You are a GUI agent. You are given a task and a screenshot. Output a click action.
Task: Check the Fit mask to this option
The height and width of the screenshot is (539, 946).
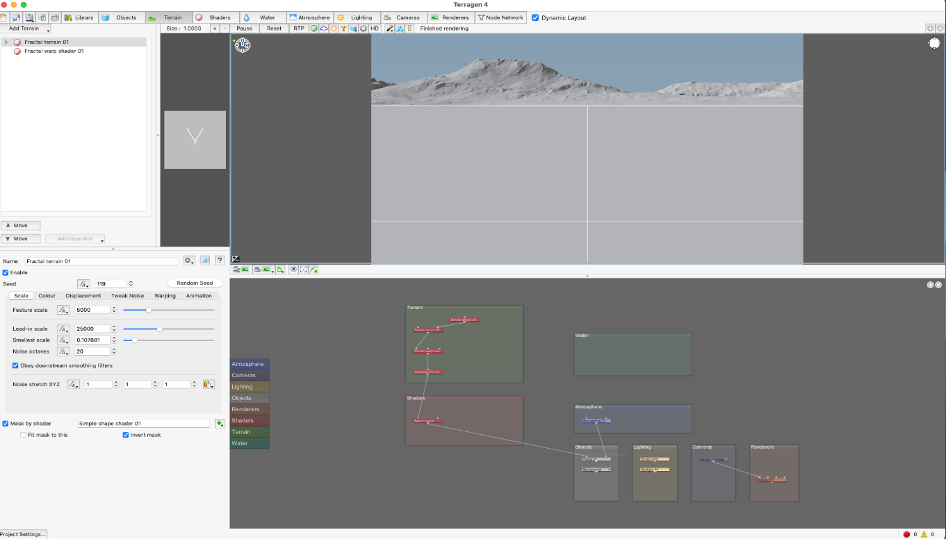pos(23,435)
